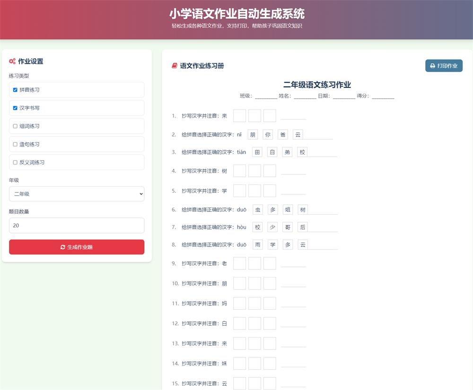Click question 9 text 抄写汉字并注音：老

click(x=204, y=263)
